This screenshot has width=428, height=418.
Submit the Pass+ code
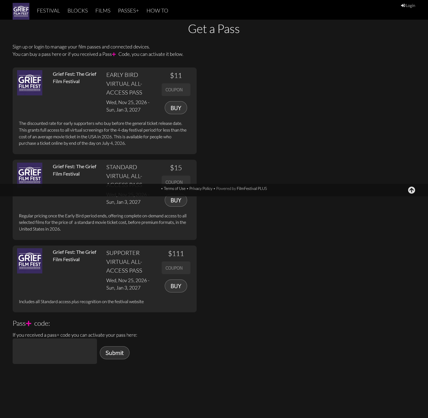coord(115,353)
